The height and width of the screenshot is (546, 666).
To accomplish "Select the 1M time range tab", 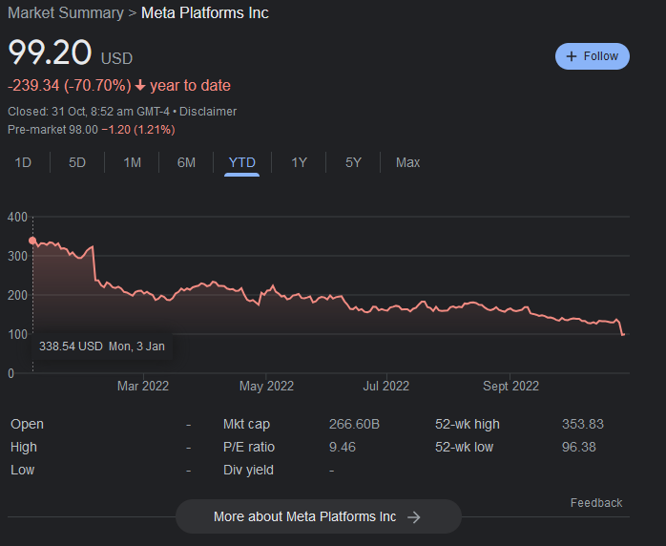I will (x=132, y=162).
